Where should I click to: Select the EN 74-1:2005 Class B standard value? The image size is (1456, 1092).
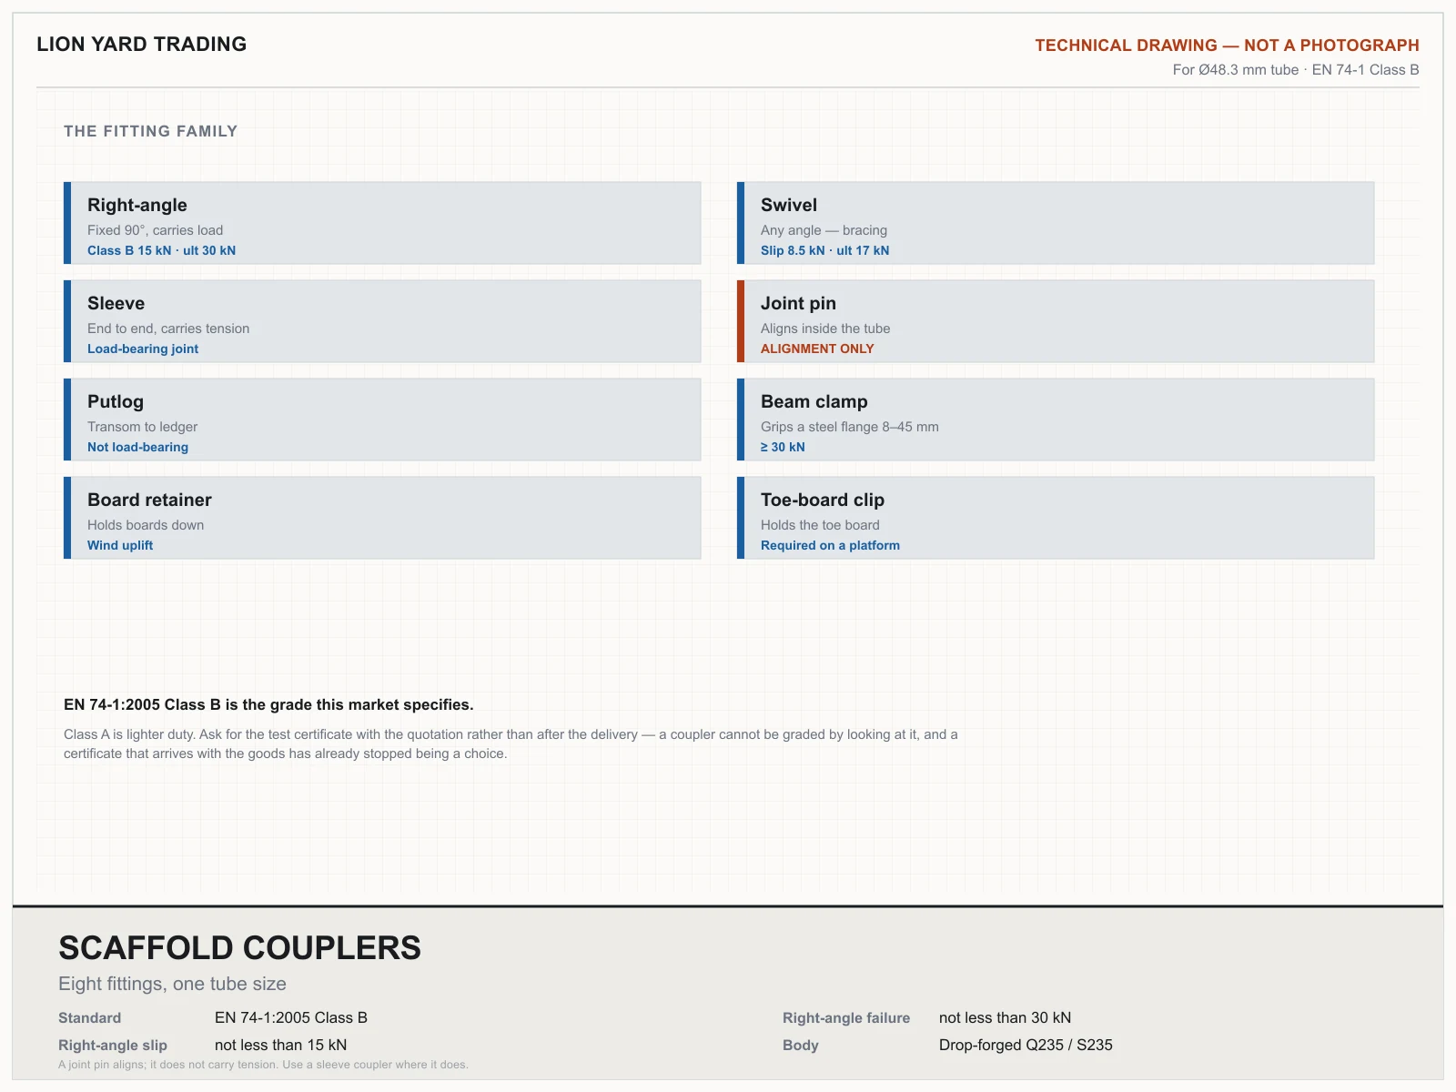click(291, 1017)
